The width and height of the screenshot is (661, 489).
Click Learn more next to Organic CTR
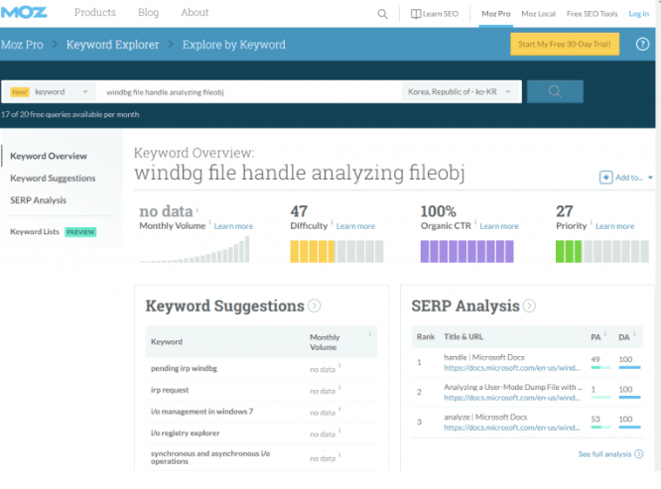click(499, 226)
